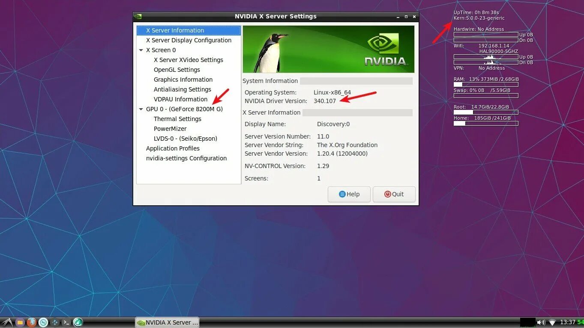Collapse the GPU 0 GeForce 8200M G node
The image size is (584, 328).
pos(141,109)
